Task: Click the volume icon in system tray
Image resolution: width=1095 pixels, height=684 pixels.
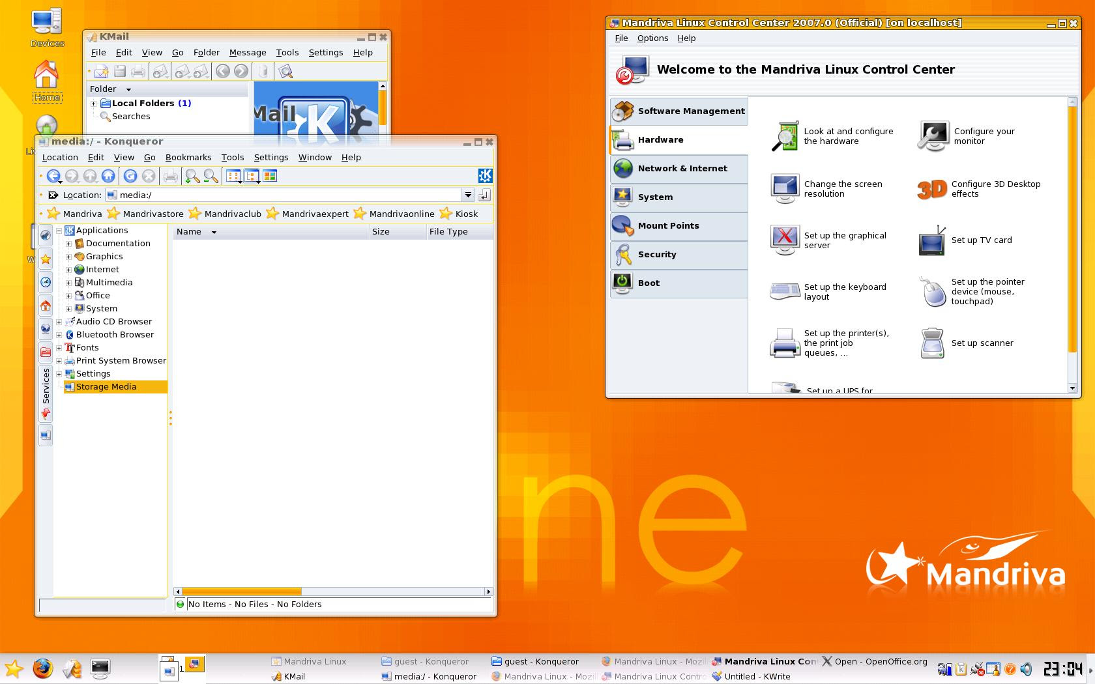Action: tap(1027, 669)
